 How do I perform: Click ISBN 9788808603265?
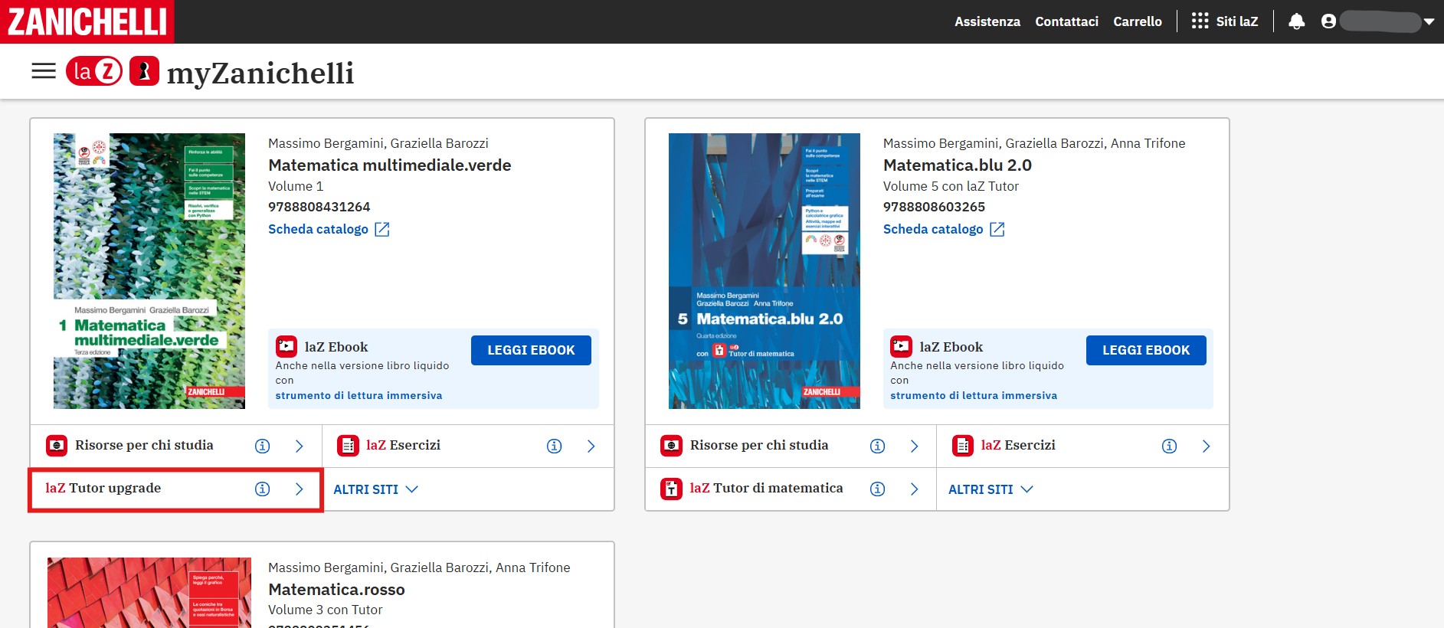935,207
